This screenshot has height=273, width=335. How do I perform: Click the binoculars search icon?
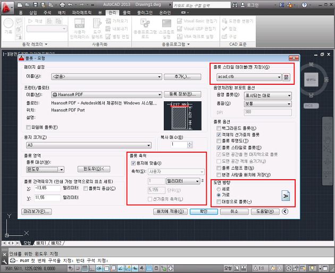[x=235, y=5]
